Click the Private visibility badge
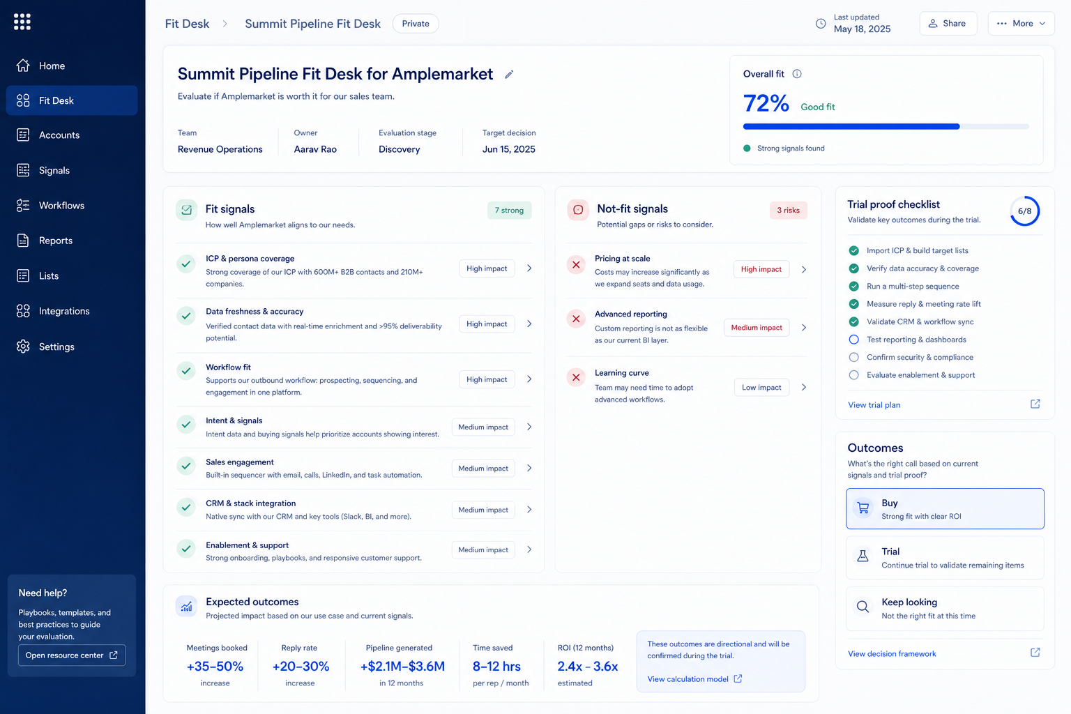The image size is (1071, 714). point(416,24)
